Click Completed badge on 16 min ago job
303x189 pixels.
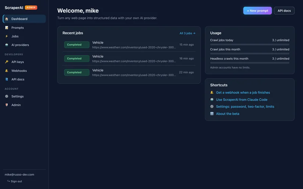(x=77, y=59)
